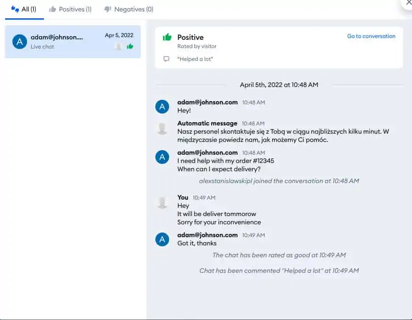This screenshot has width=412, height=320.
Task: Click the Go to conversation link
Action: (371, 36)
